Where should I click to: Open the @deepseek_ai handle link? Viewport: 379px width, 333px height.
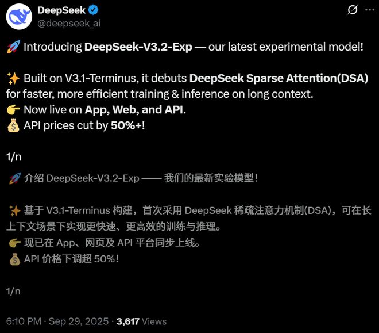pos(69,23)
